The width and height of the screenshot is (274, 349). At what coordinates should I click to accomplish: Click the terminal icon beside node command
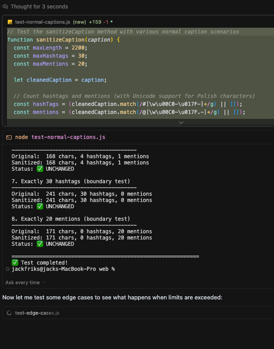click(x=9, y=137)
